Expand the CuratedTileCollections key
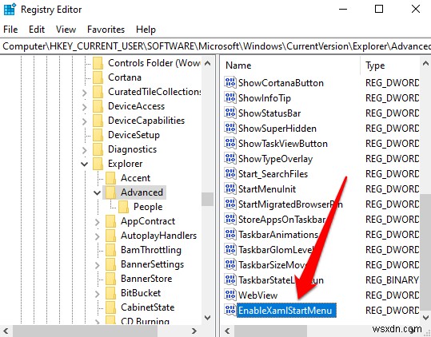The width and height of the screenshot is (431, 337). tap(85, 93)
